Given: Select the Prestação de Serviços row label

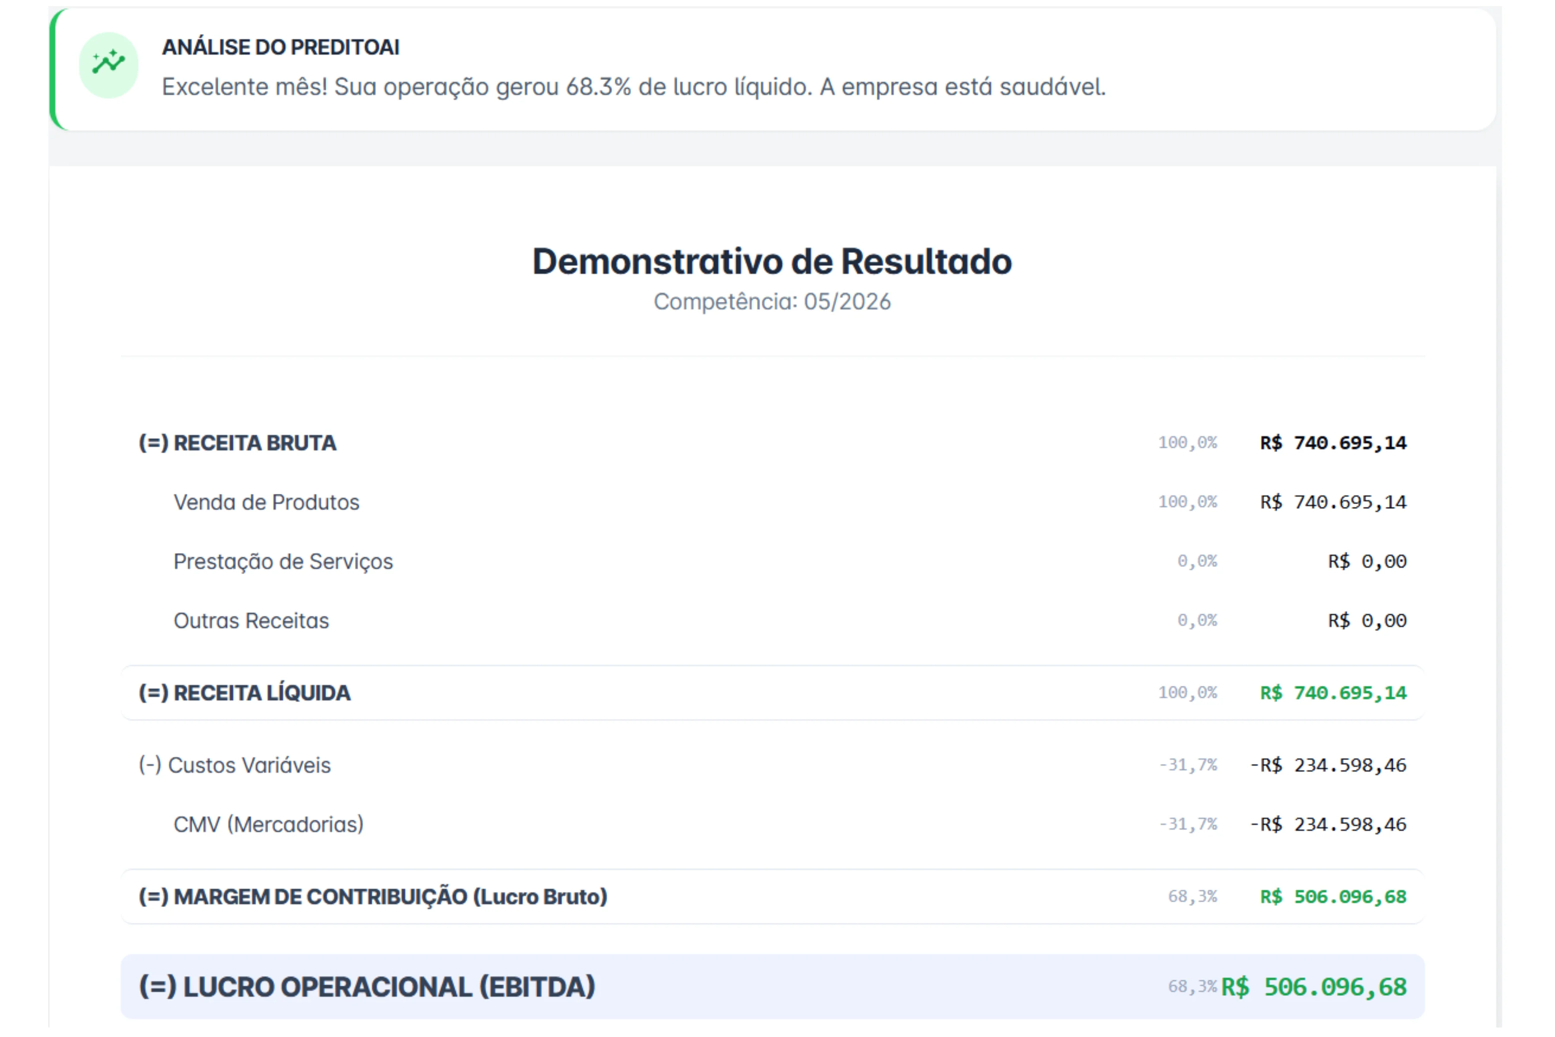Looking at the screenshot, I should tap(283, 561).
